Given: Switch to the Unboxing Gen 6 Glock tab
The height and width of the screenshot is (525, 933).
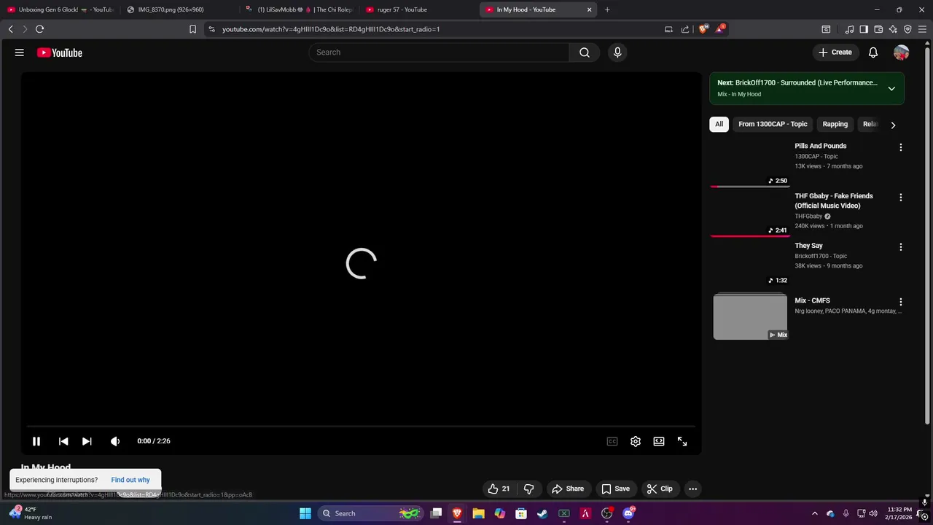Looking at the screenshot, I should pos(59,9).
